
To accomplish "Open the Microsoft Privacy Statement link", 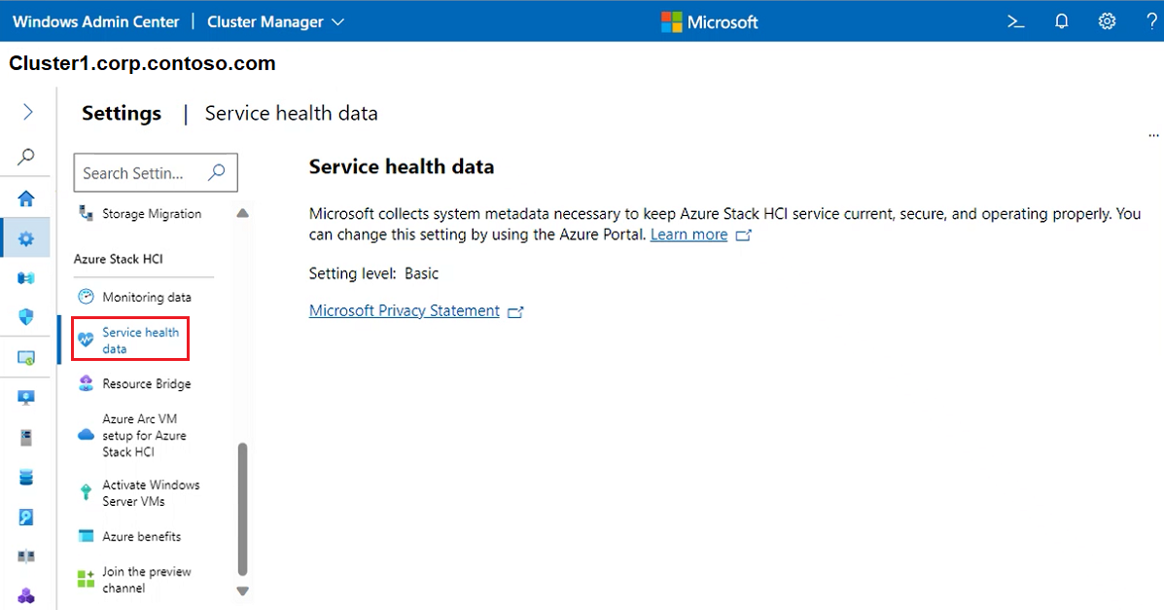I will pos(404,310).
